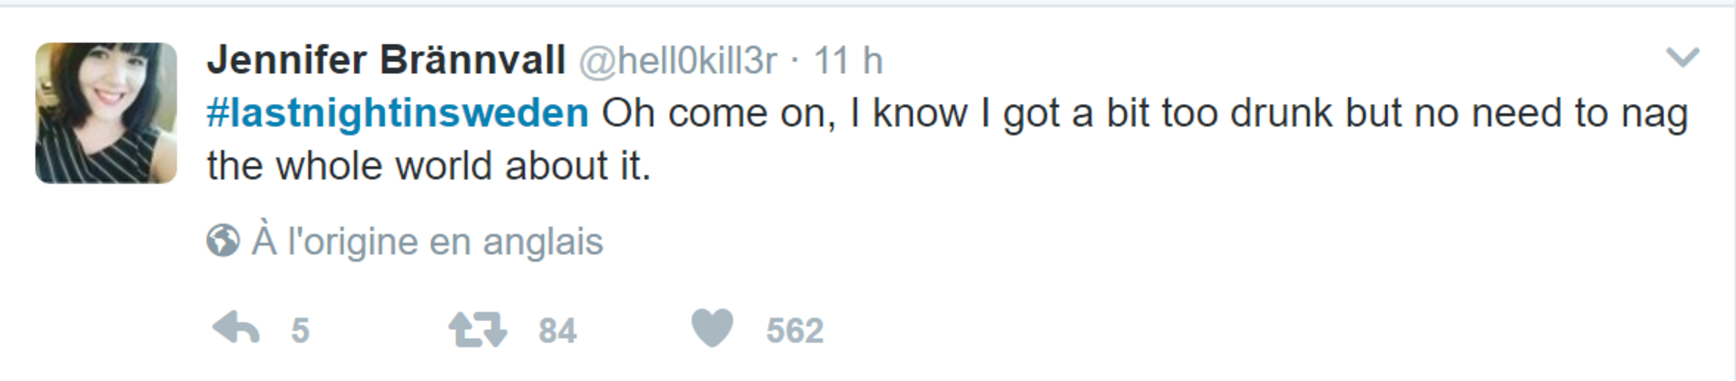Open Jennifer Brännvall's profile from her name
The width and height of the screenshot is (1736, 381).
coord(386,61)
